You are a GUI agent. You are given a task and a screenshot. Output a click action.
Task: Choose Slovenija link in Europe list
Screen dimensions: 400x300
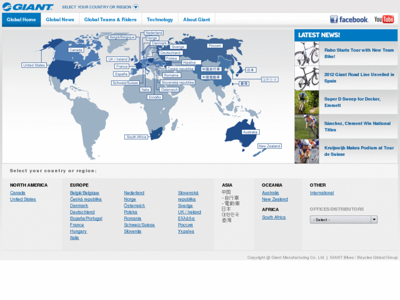(133, 231)
